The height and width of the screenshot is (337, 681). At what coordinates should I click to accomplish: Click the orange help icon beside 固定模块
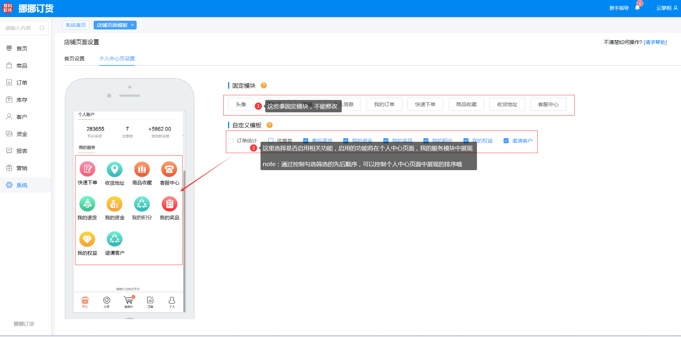[x=264, y=85]
